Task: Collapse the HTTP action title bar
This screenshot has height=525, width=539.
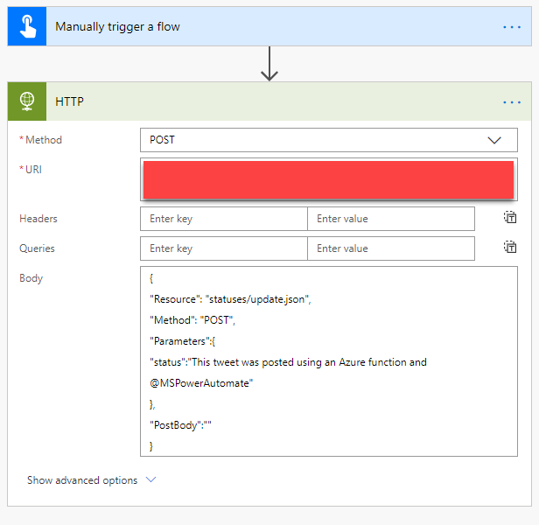Action: pyautogui.click(x=262, y=101)
